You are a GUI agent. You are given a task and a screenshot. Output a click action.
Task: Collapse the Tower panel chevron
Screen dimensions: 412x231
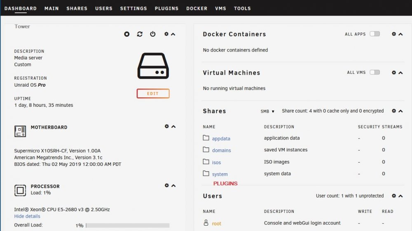click(x=173, y=34)
